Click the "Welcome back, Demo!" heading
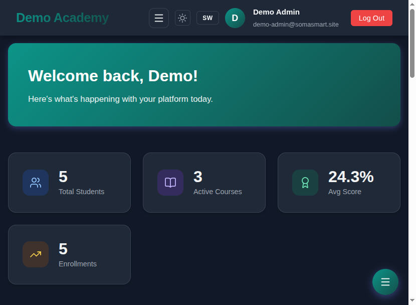 [x=113, y=76]
